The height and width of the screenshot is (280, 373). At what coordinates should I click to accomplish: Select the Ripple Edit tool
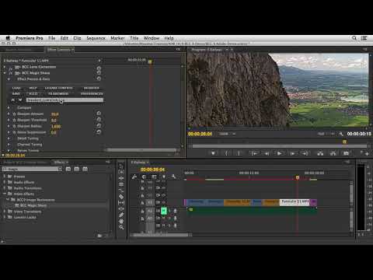coord(121,178)
